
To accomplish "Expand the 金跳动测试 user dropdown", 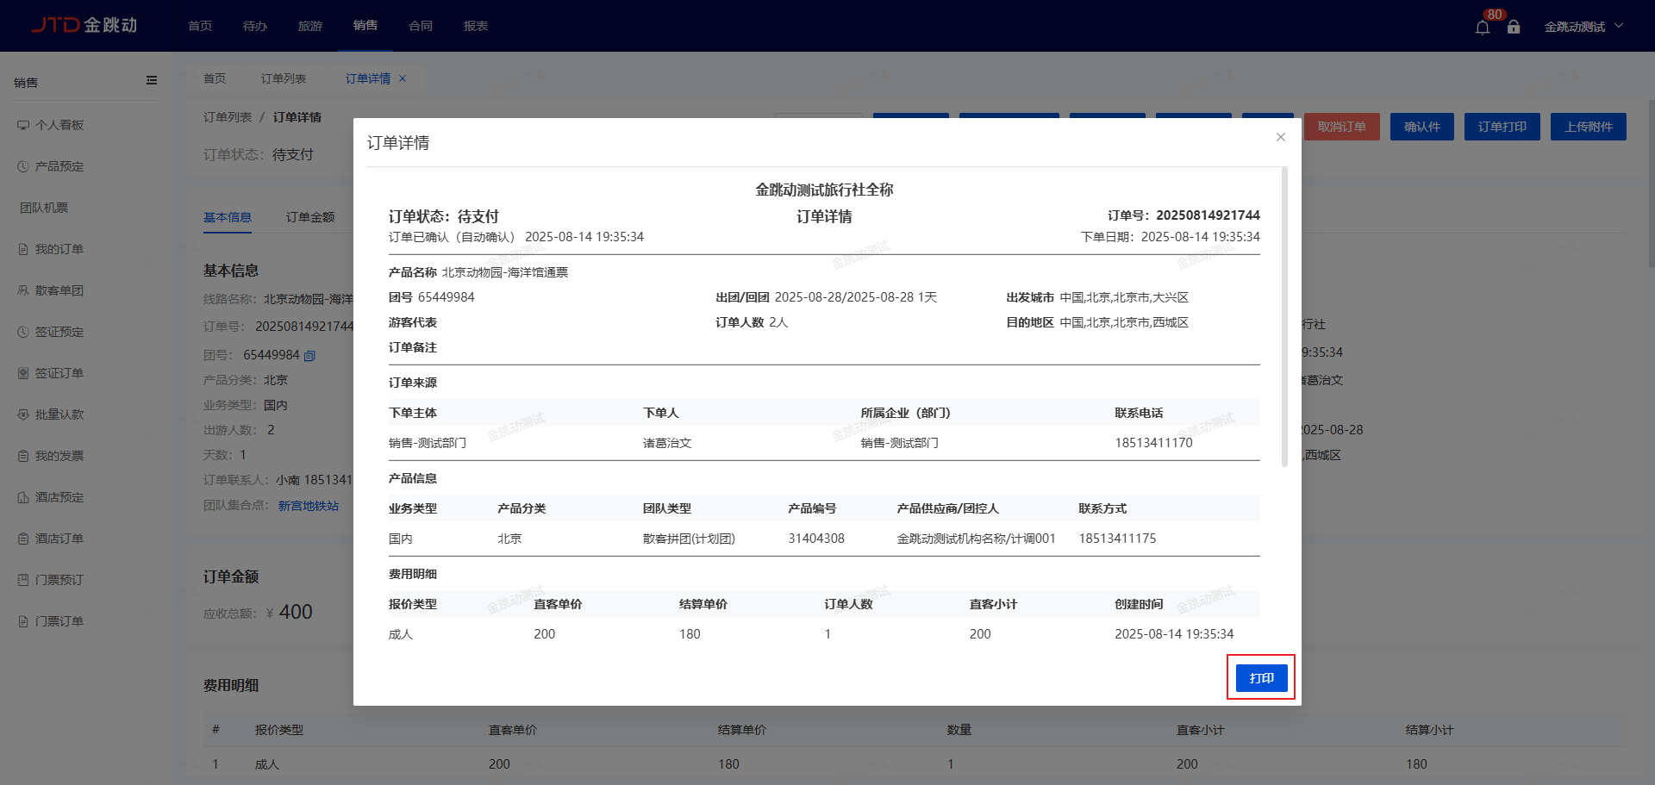I will pyautogui.click(x=1583, y=27).
